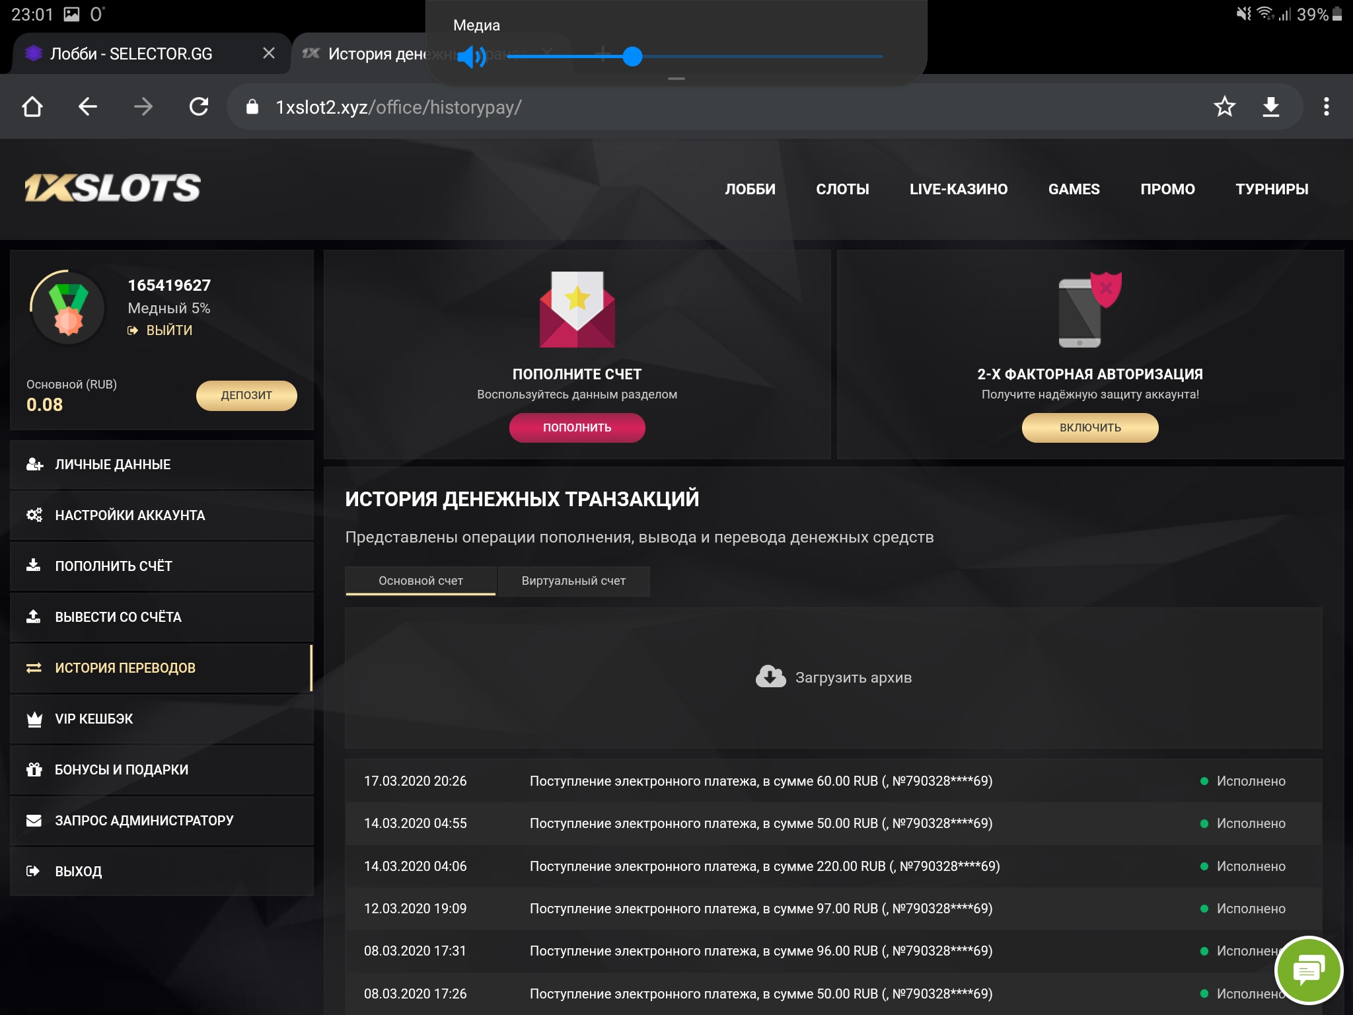
Task: Open ТУРНИРЫ in top navigation
Action: (1272, 189)
